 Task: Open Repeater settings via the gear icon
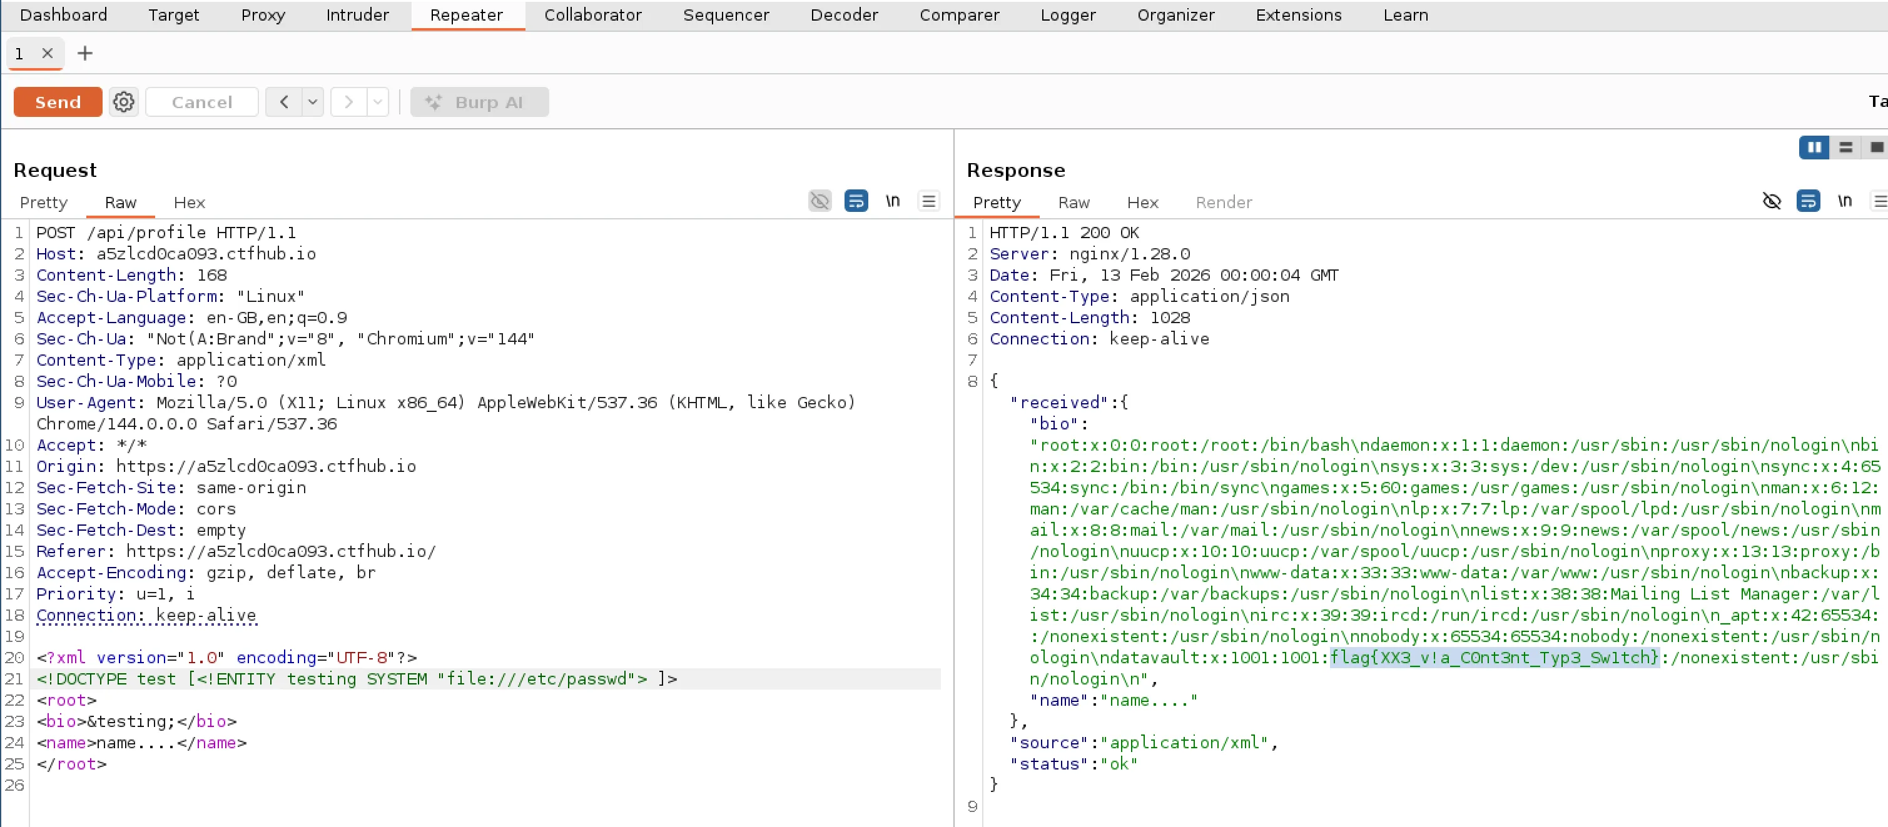(123, 102)
